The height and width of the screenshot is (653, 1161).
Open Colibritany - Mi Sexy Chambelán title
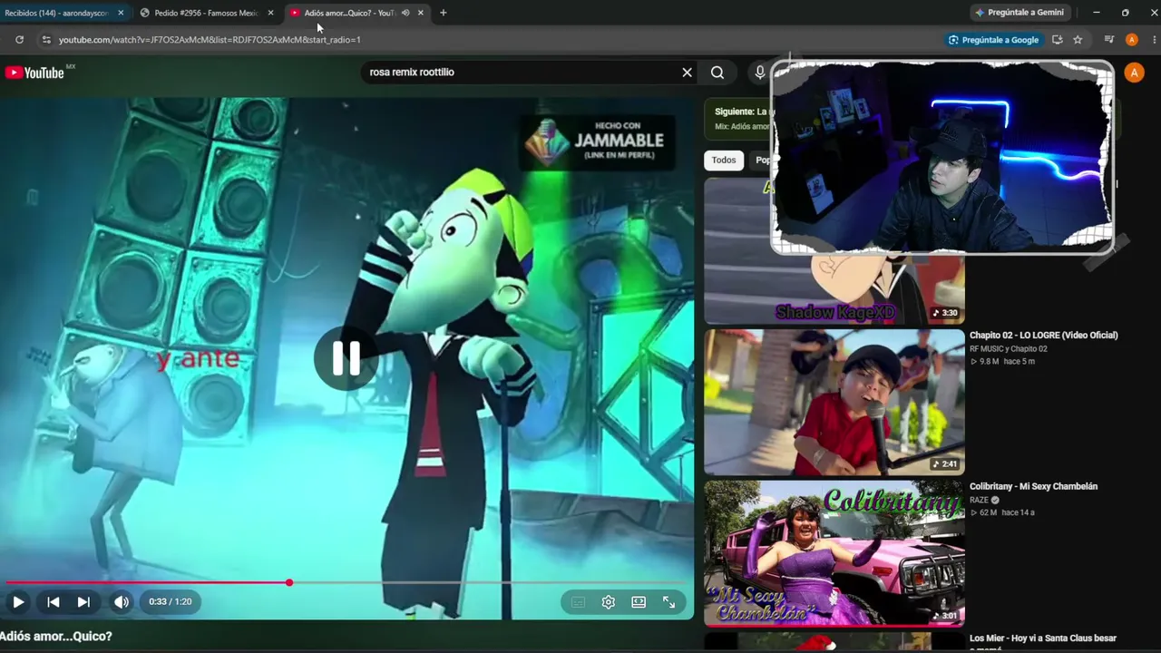point(1033,487)
